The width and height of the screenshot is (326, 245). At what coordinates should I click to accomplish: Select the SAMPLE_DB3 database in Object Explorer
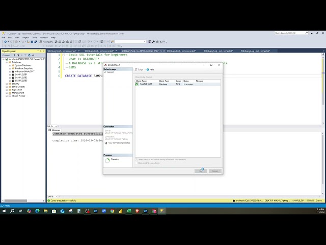(x=21, y=81)
